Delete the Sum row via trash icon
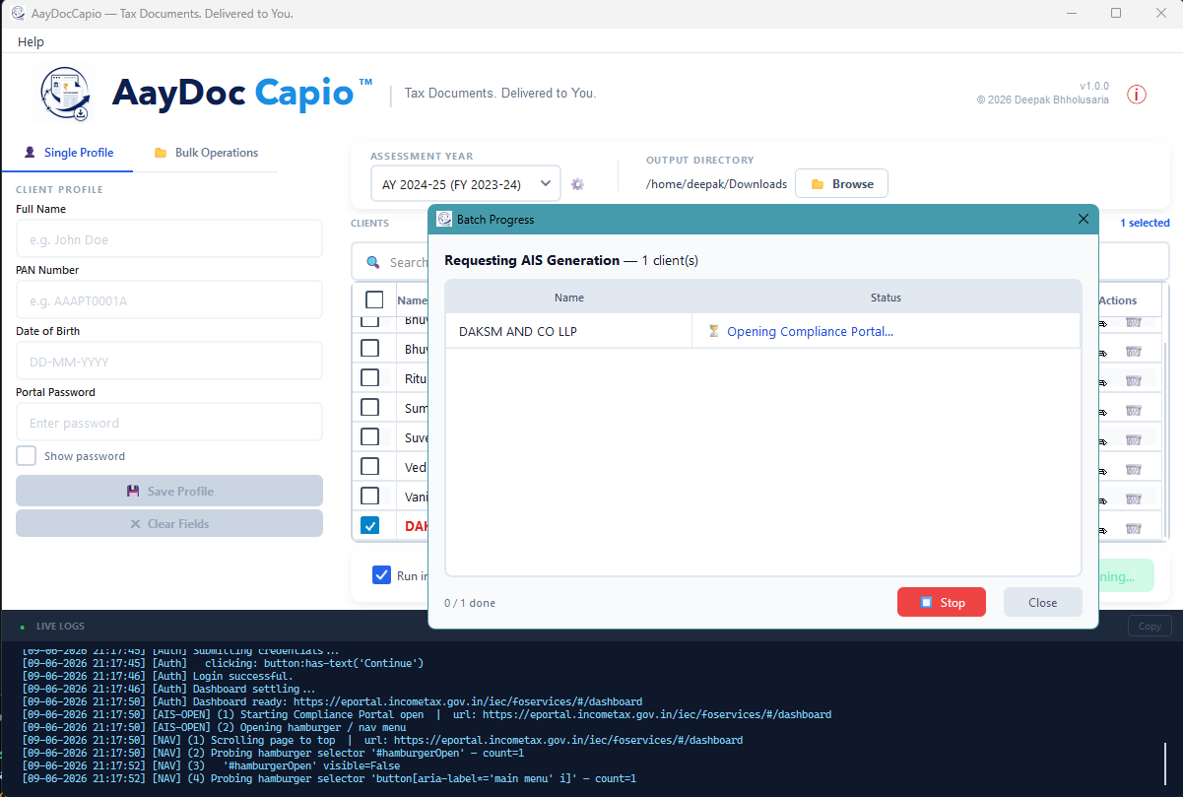 [x=1134, y=409]
